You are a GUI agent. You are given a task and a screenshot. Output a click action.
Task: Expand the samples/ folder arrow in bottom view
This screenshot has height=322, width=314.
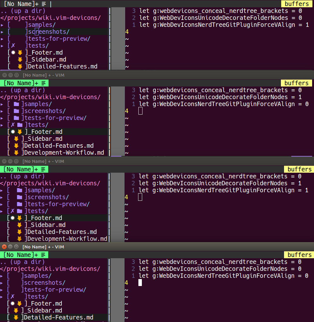click(x=2, y=276)
